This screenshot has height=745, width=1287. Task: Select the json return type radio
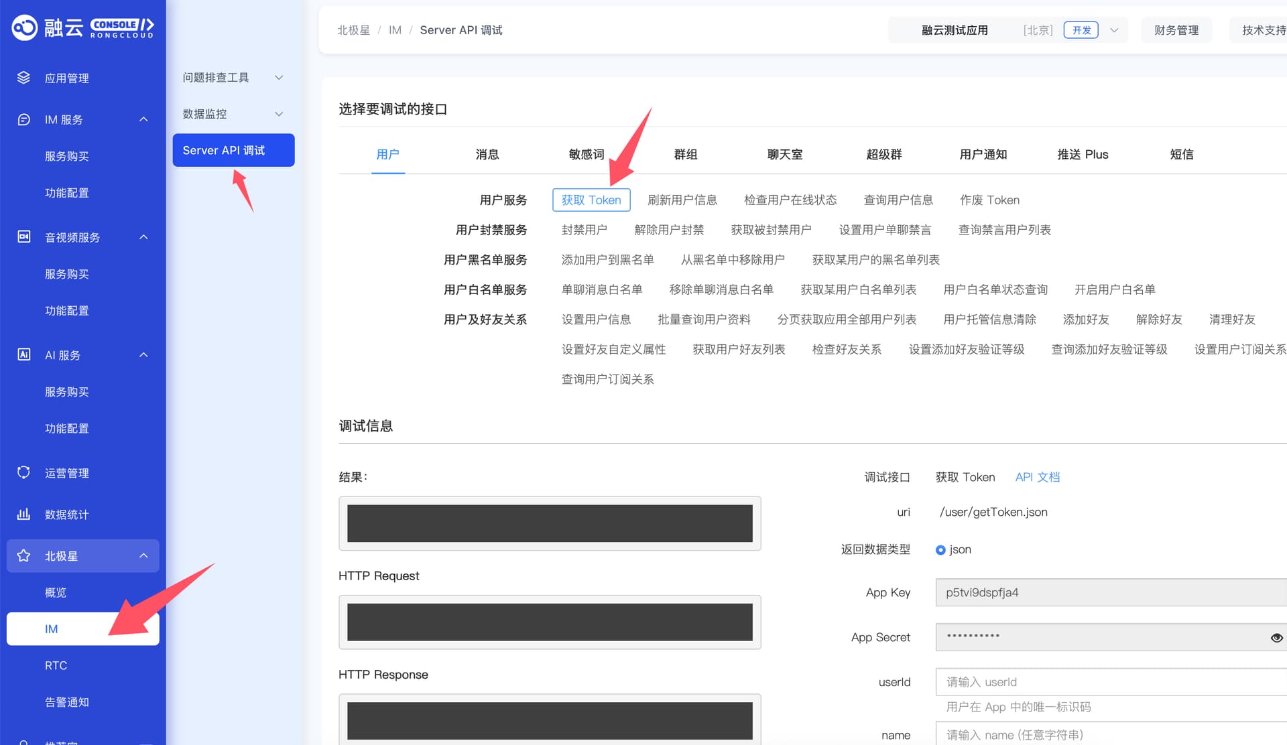940,550
